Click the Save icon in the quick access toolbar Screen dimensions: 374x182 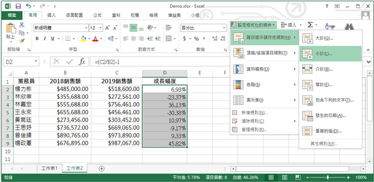click(x=17, y=6)
